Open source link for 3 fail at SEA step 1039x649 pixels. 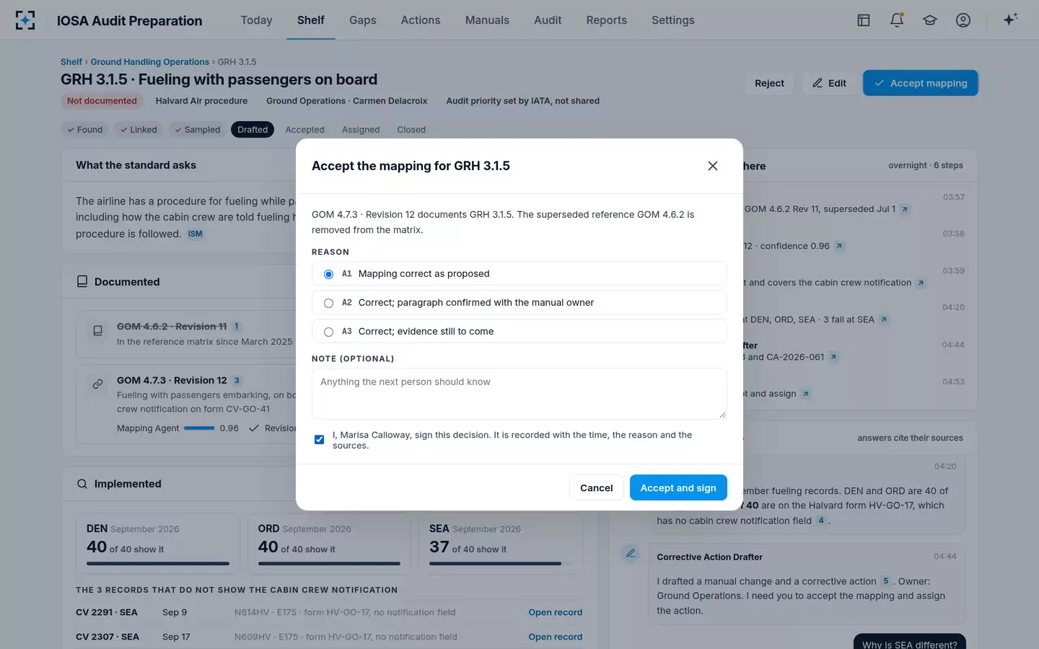(884, 319)
